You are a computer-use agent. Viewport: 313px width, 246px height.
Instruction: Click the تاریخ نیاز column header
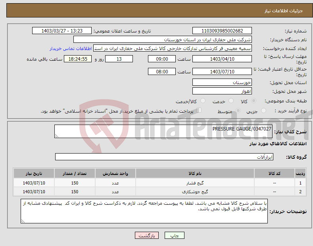pos(34,173)
